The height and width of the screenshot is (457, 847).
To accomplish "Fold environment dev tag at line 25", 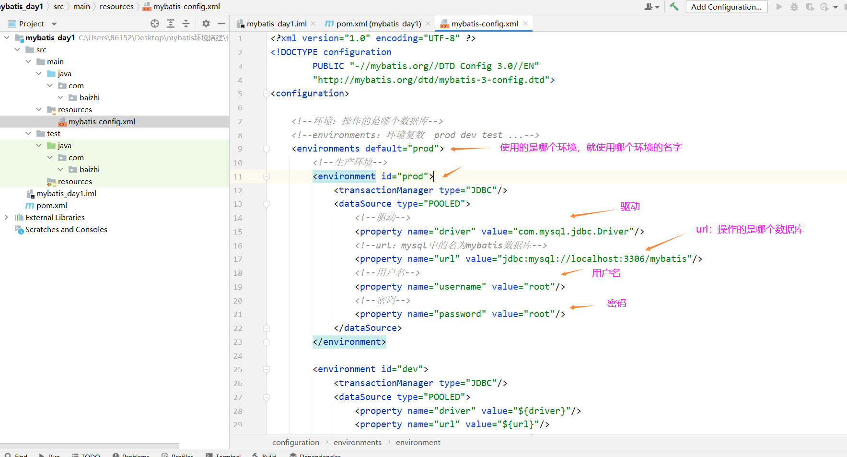I will 267,370.
